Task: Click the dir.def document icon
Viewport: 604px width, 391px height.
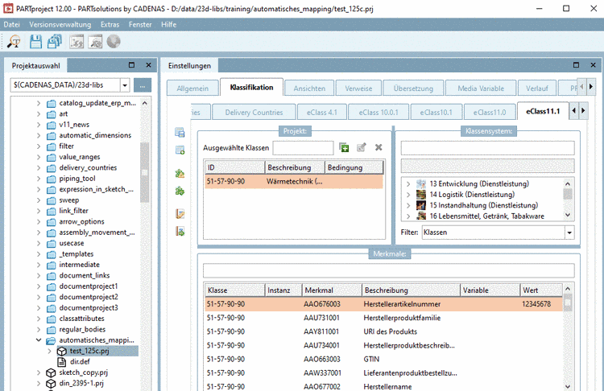Action: point(62,362)
